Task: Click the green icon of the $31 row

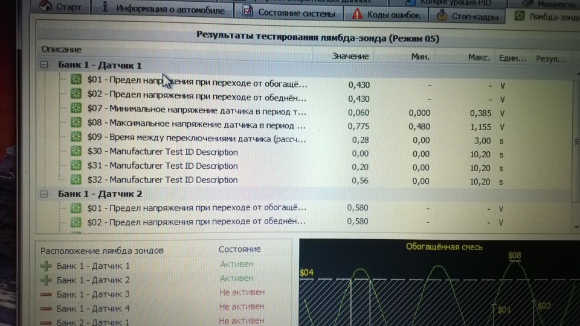Action: click(76, 165)
